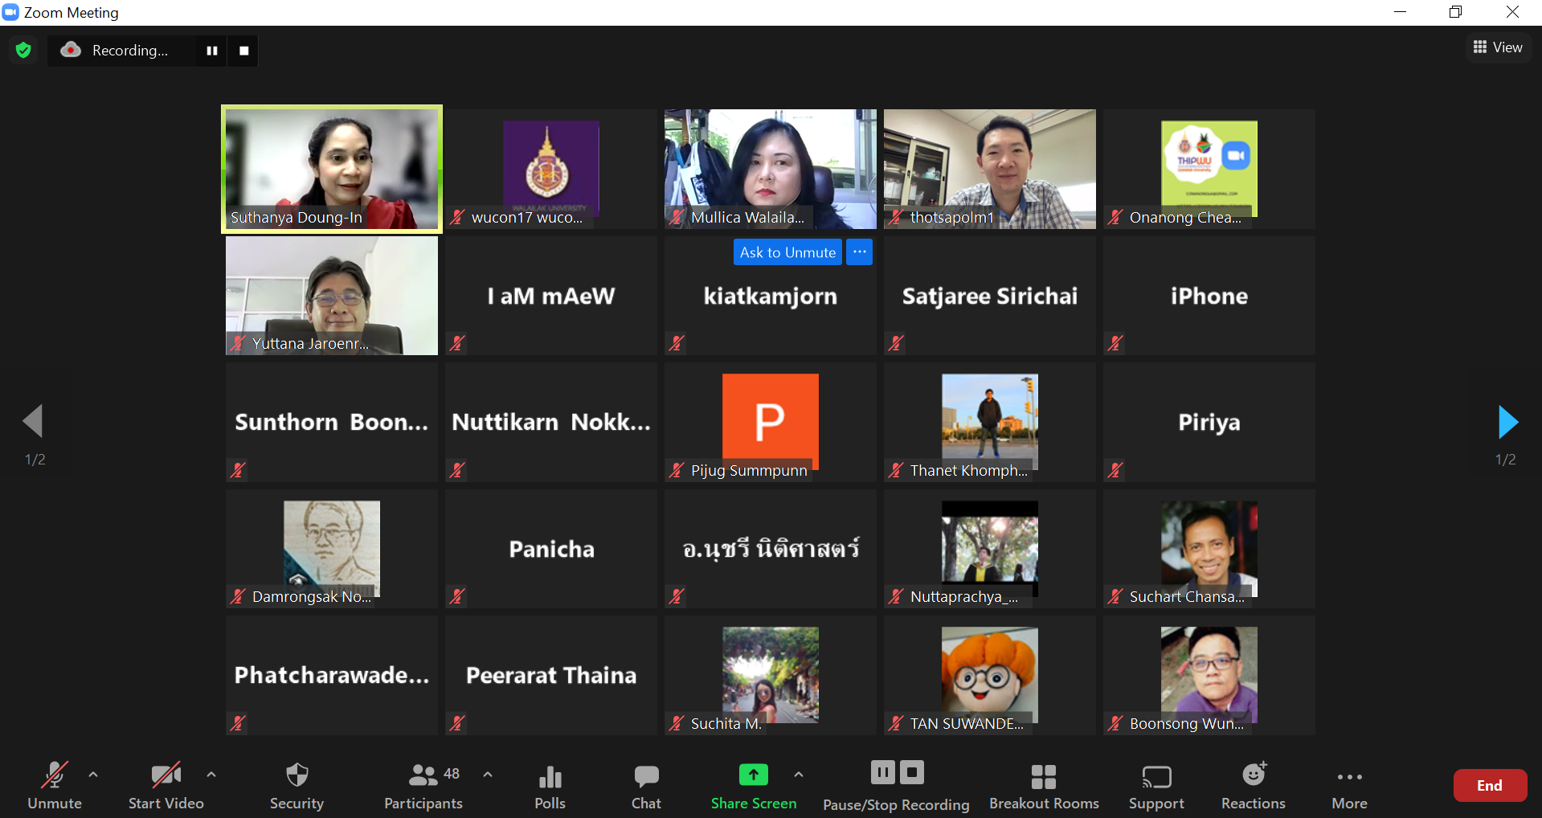Screen dimensions: 1542x818
Task: Start your video camera
Action: coord(166,786)
